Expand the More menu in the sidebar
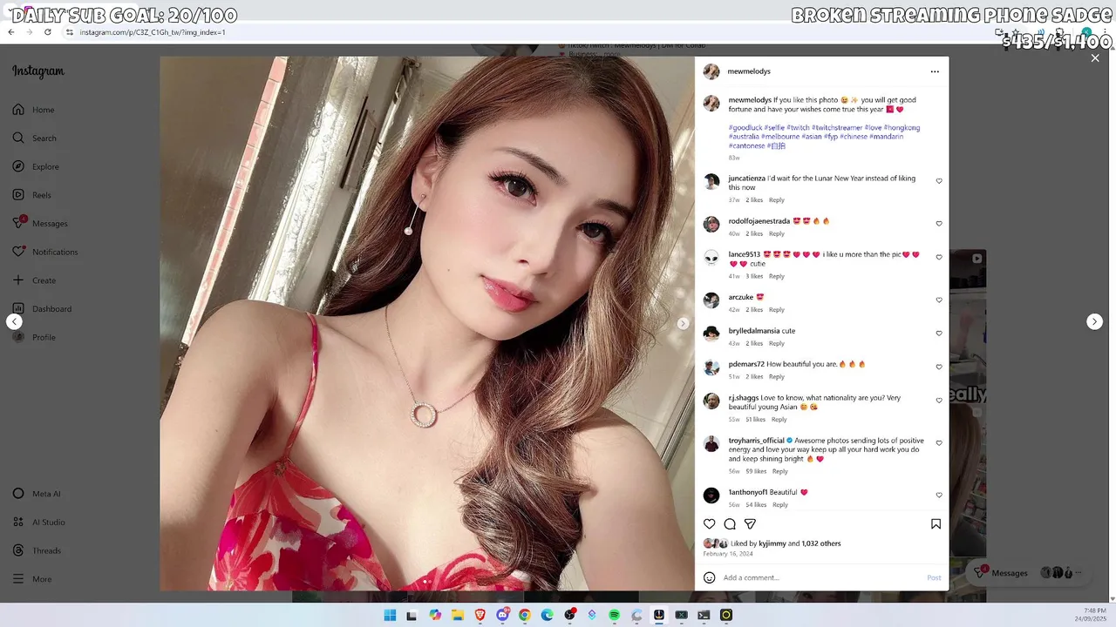Viewport: 1116px width, 627px height. coord(32,579)
